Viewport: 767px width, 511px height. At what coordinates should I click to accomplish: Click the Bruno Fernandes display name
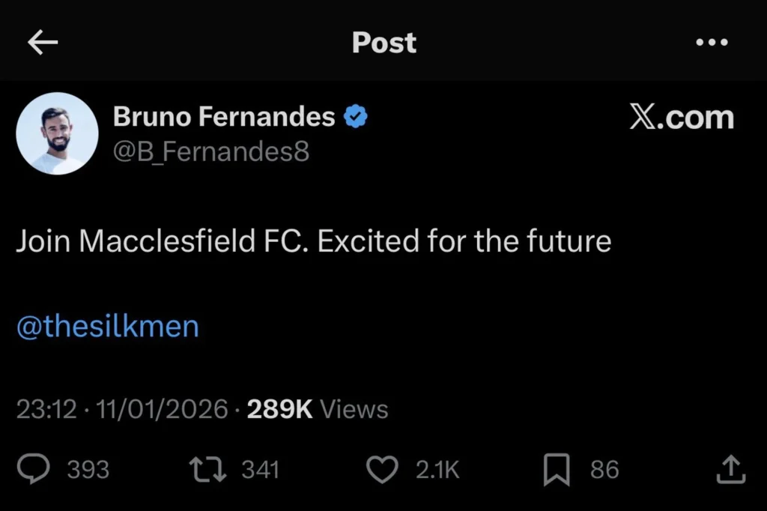click(224, 117)
